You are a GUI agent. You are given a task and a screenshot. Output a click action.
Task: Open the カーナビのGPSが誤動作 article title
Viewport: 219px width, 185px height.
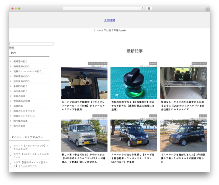click(83, 106)
